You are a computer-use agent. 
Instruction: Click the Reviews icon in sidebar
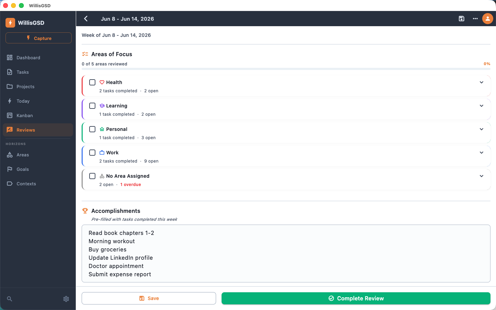pyautogui.click(x=10, y=130)
